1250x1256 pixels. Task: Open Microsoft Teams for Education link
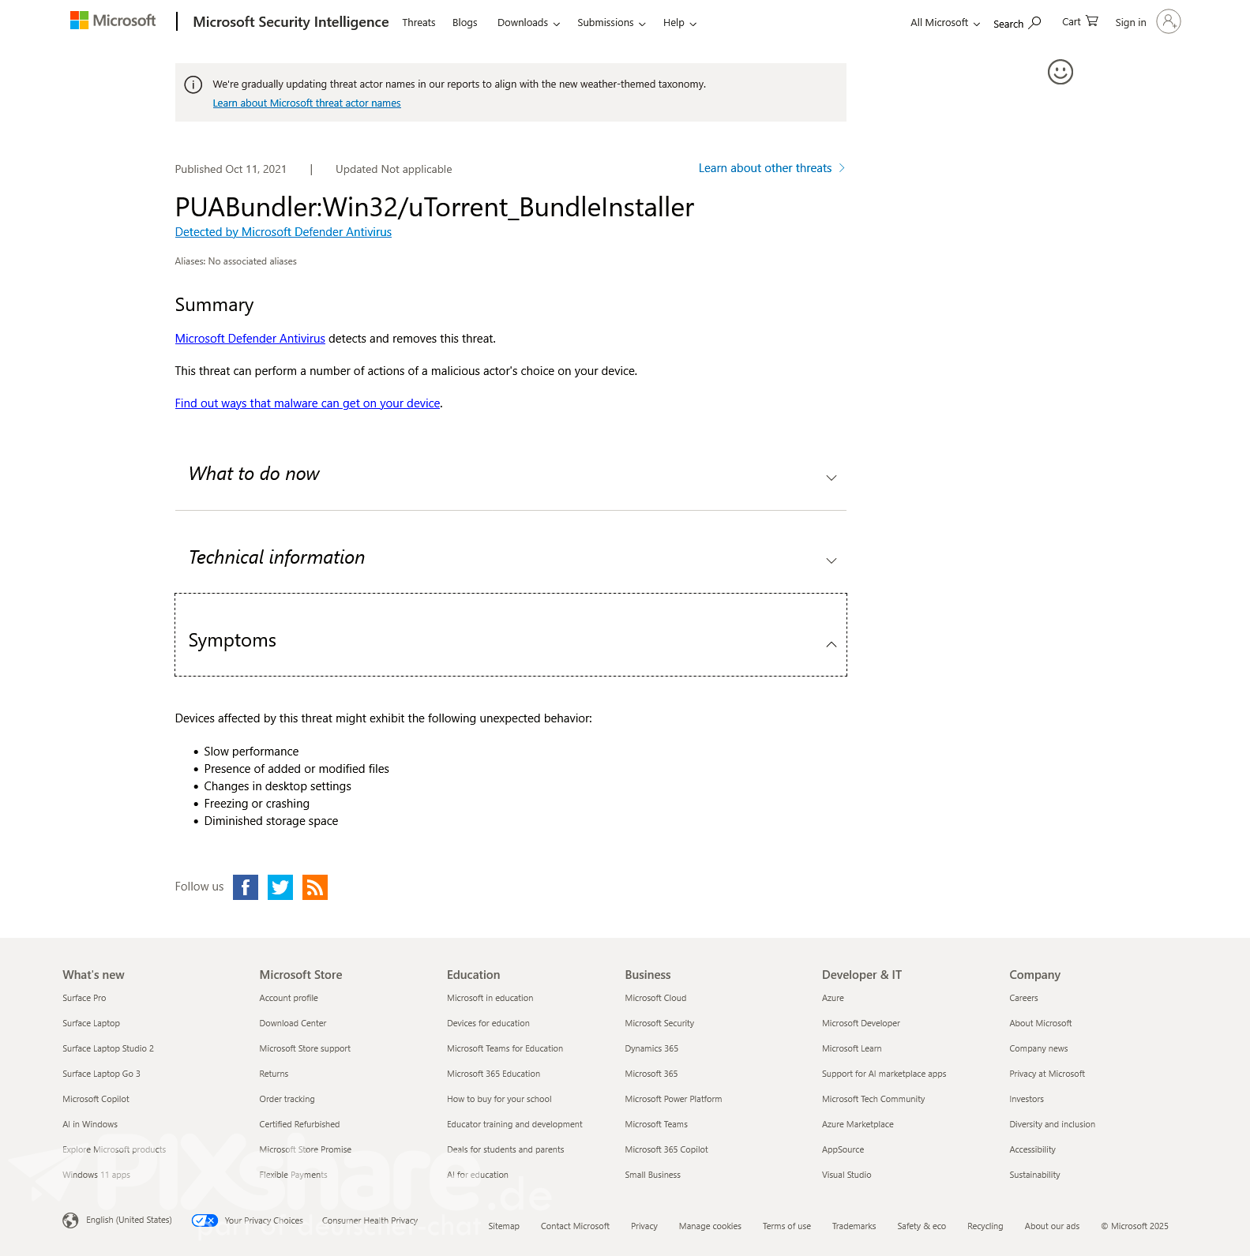(505, 1048)
